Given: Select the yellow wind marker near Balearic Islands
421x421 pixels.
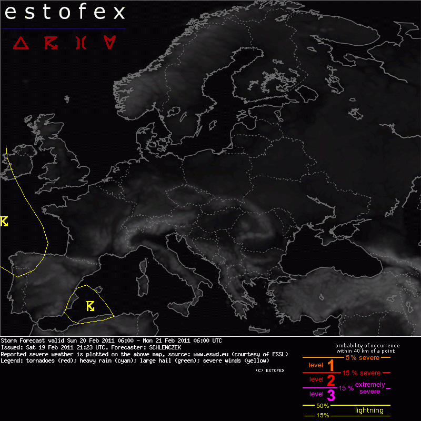Looking at the screenshot, I should (91, 306).
